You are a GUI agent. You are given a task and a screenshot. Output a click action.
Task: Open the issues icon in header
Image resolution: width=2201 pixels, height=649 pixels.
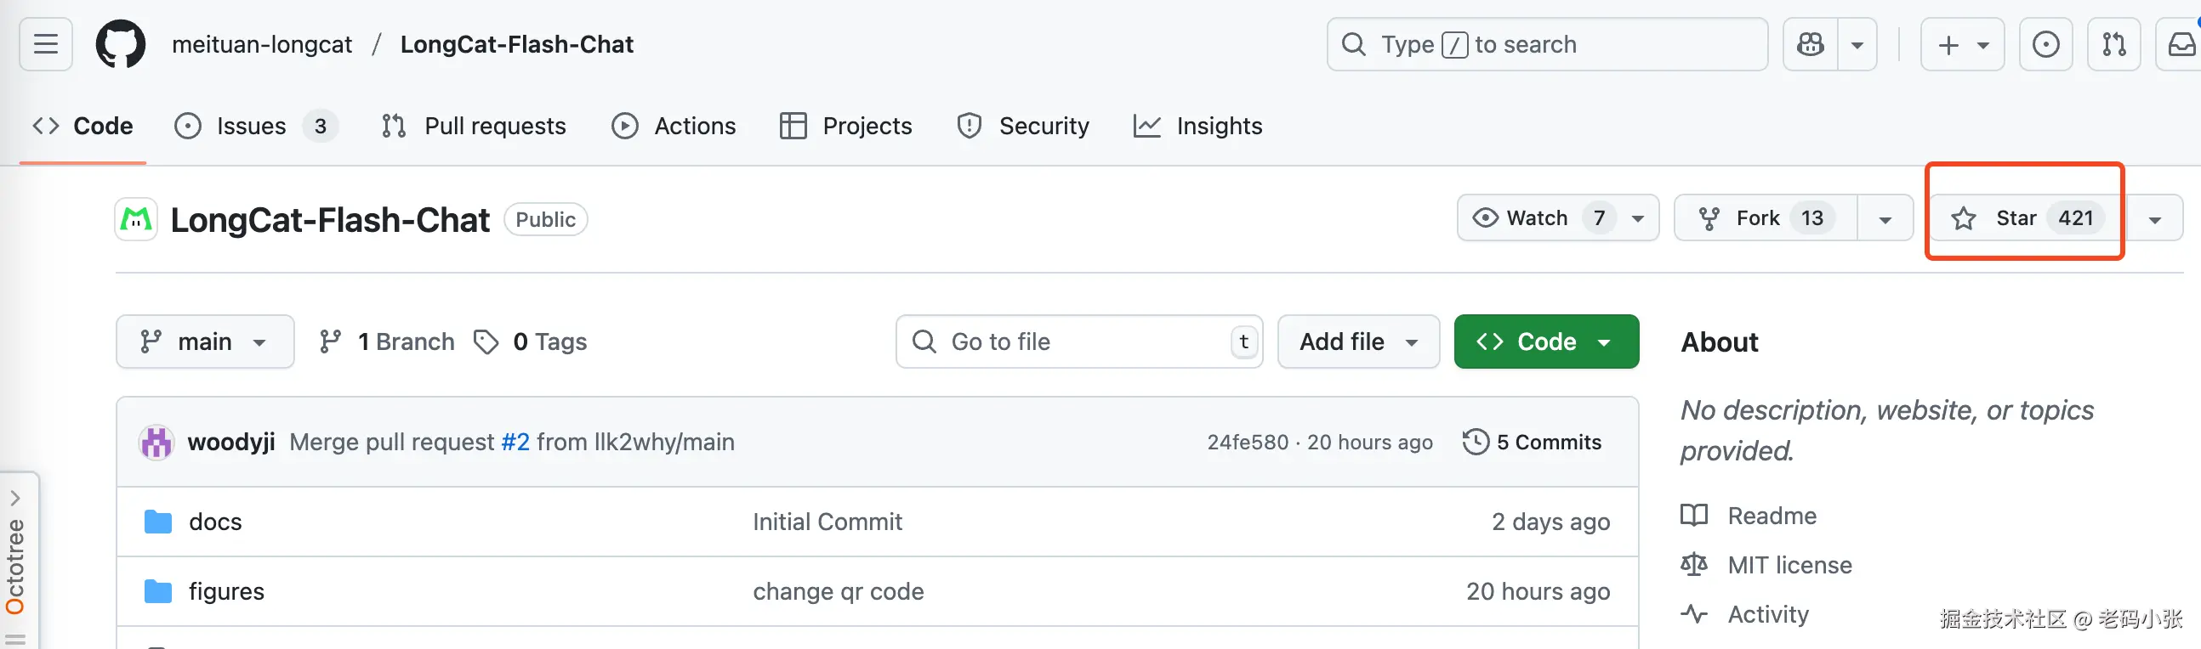pos(2045,44)
